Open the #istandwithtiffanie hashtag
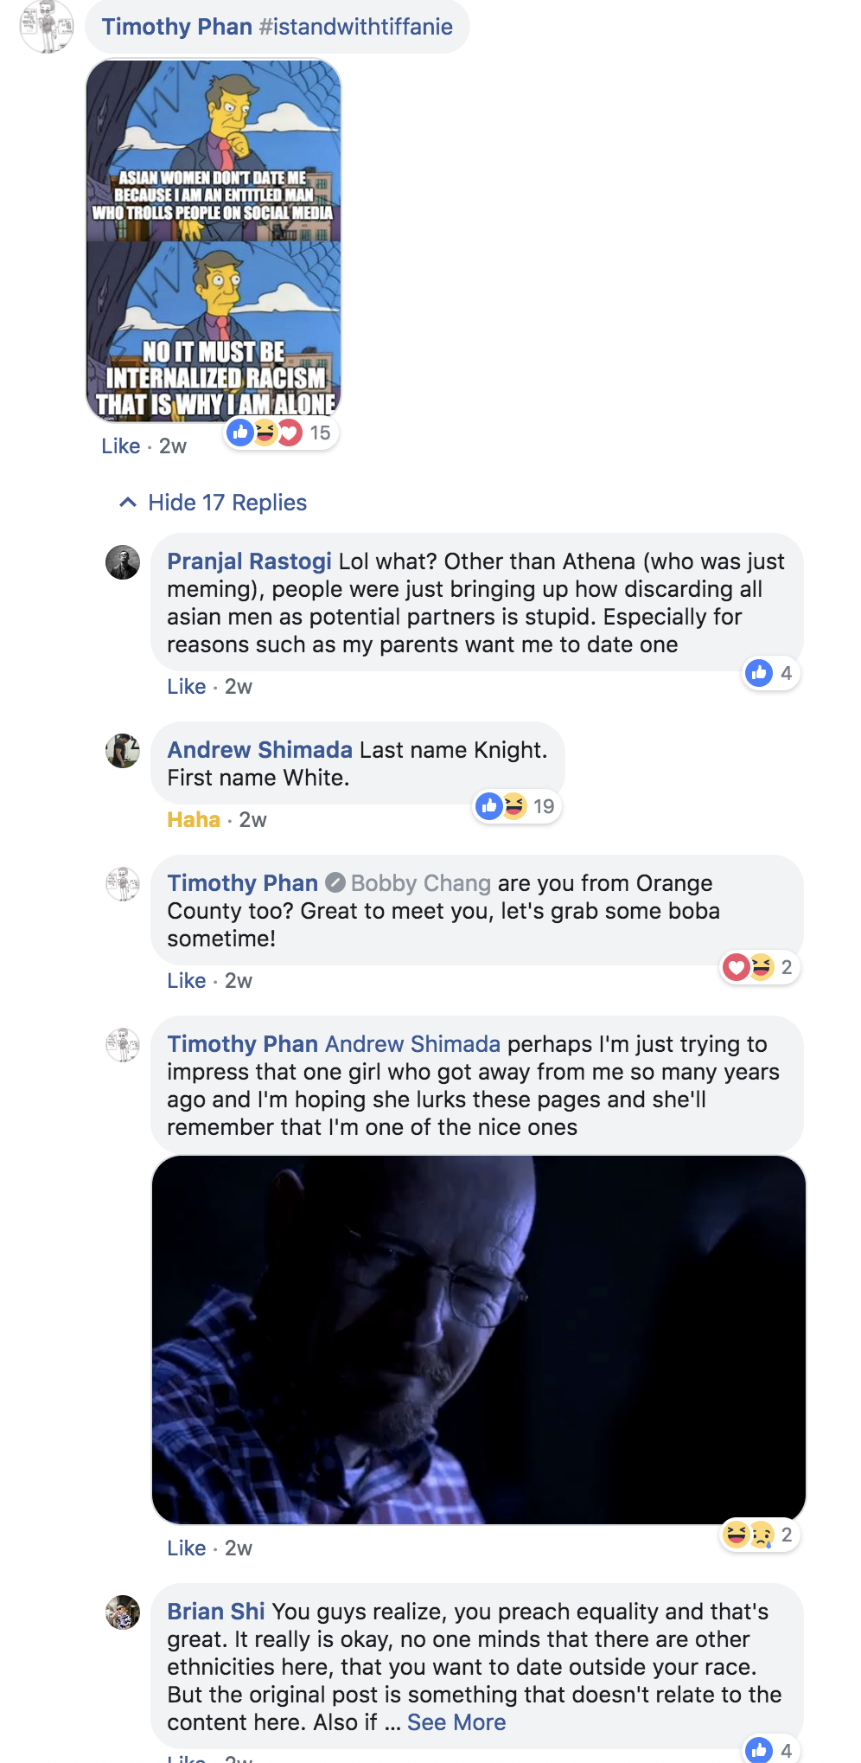The height and width of the screenshot is (1763, 861). pos(356,27)
